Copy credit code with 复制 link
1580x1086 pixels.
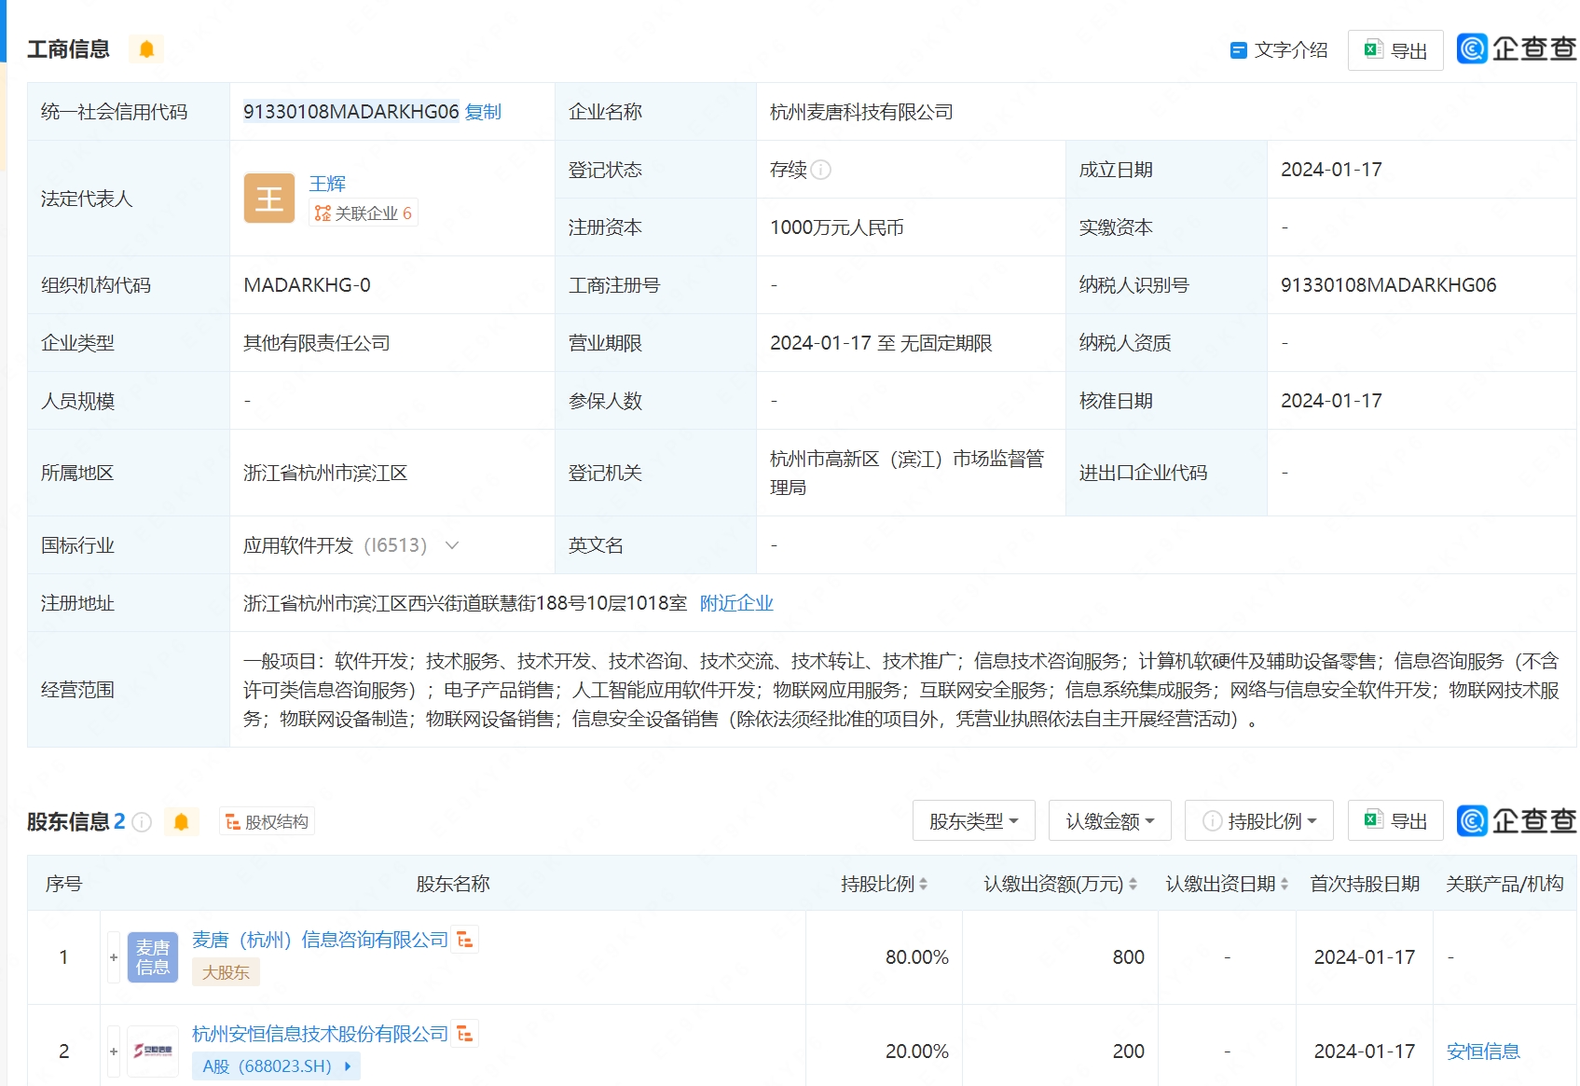point(483,112)
